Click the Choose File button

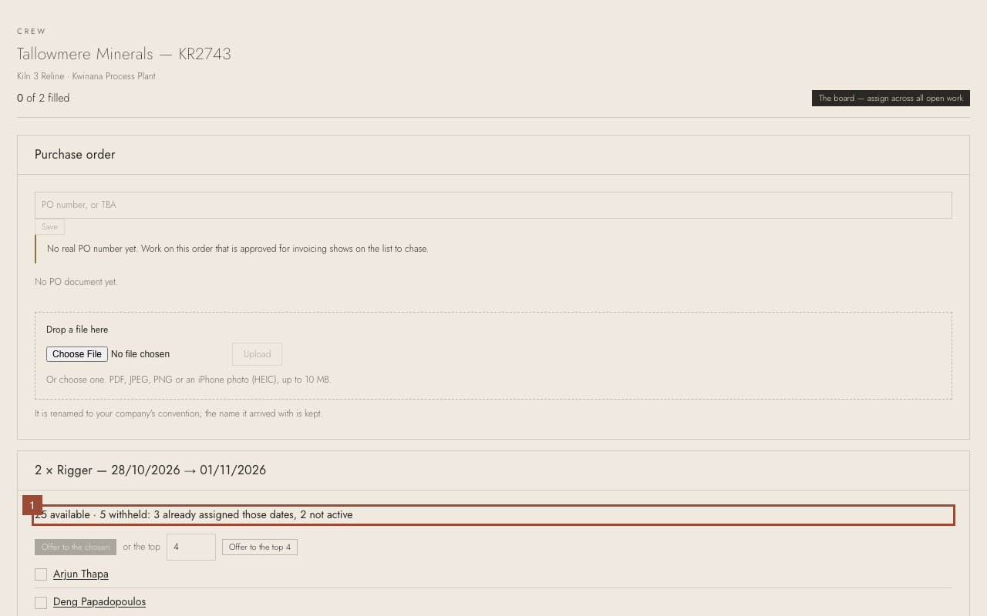coord(77,354)
